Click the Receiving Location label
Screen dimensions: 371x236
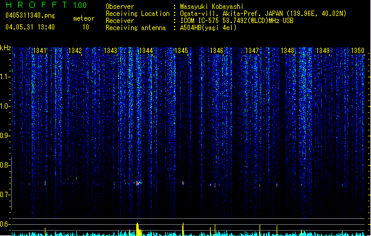tap(137, 14)
